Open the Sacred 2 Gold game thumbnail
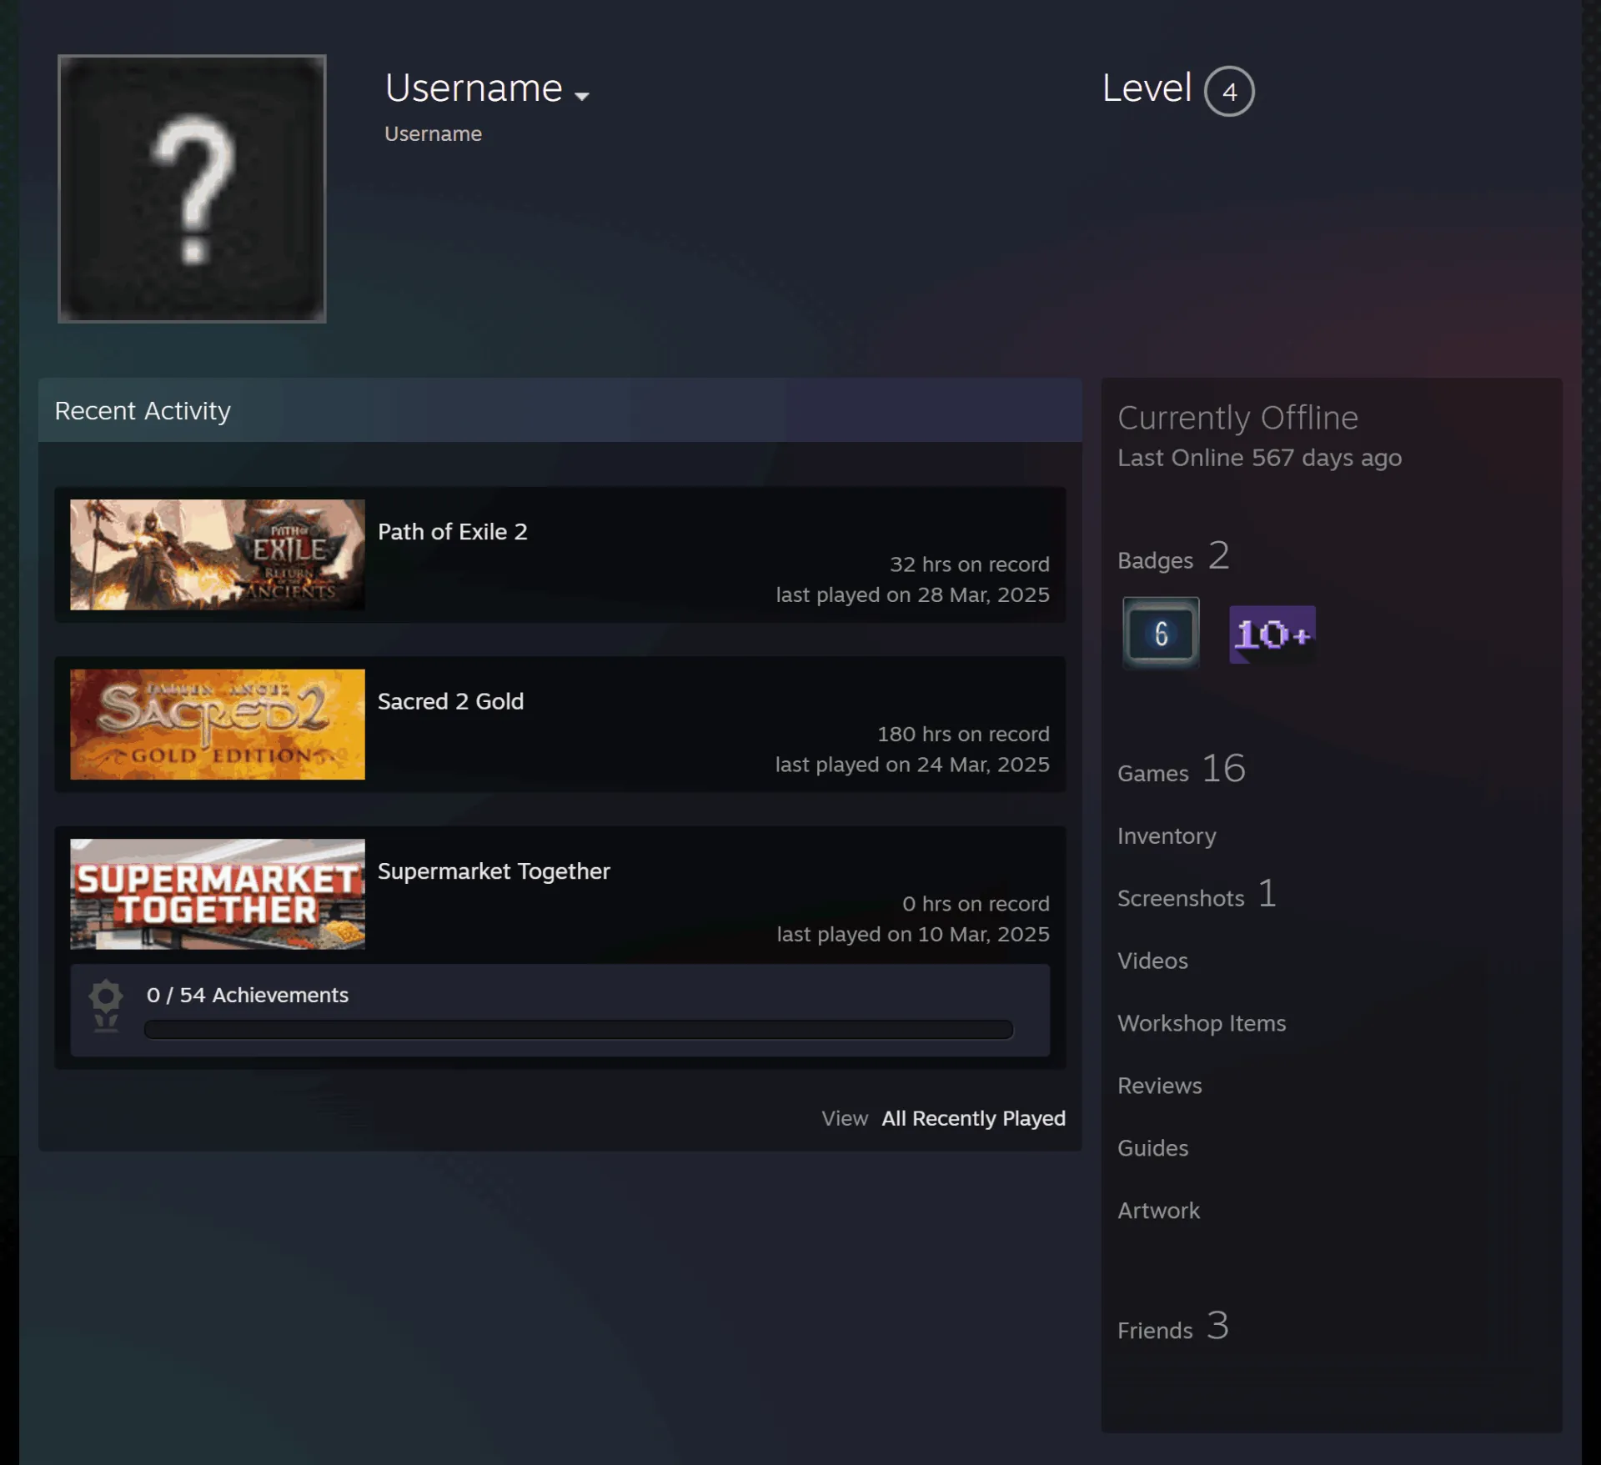Image resolution: width=1601 pixels, height=1465 pixels. coord(217,724)
